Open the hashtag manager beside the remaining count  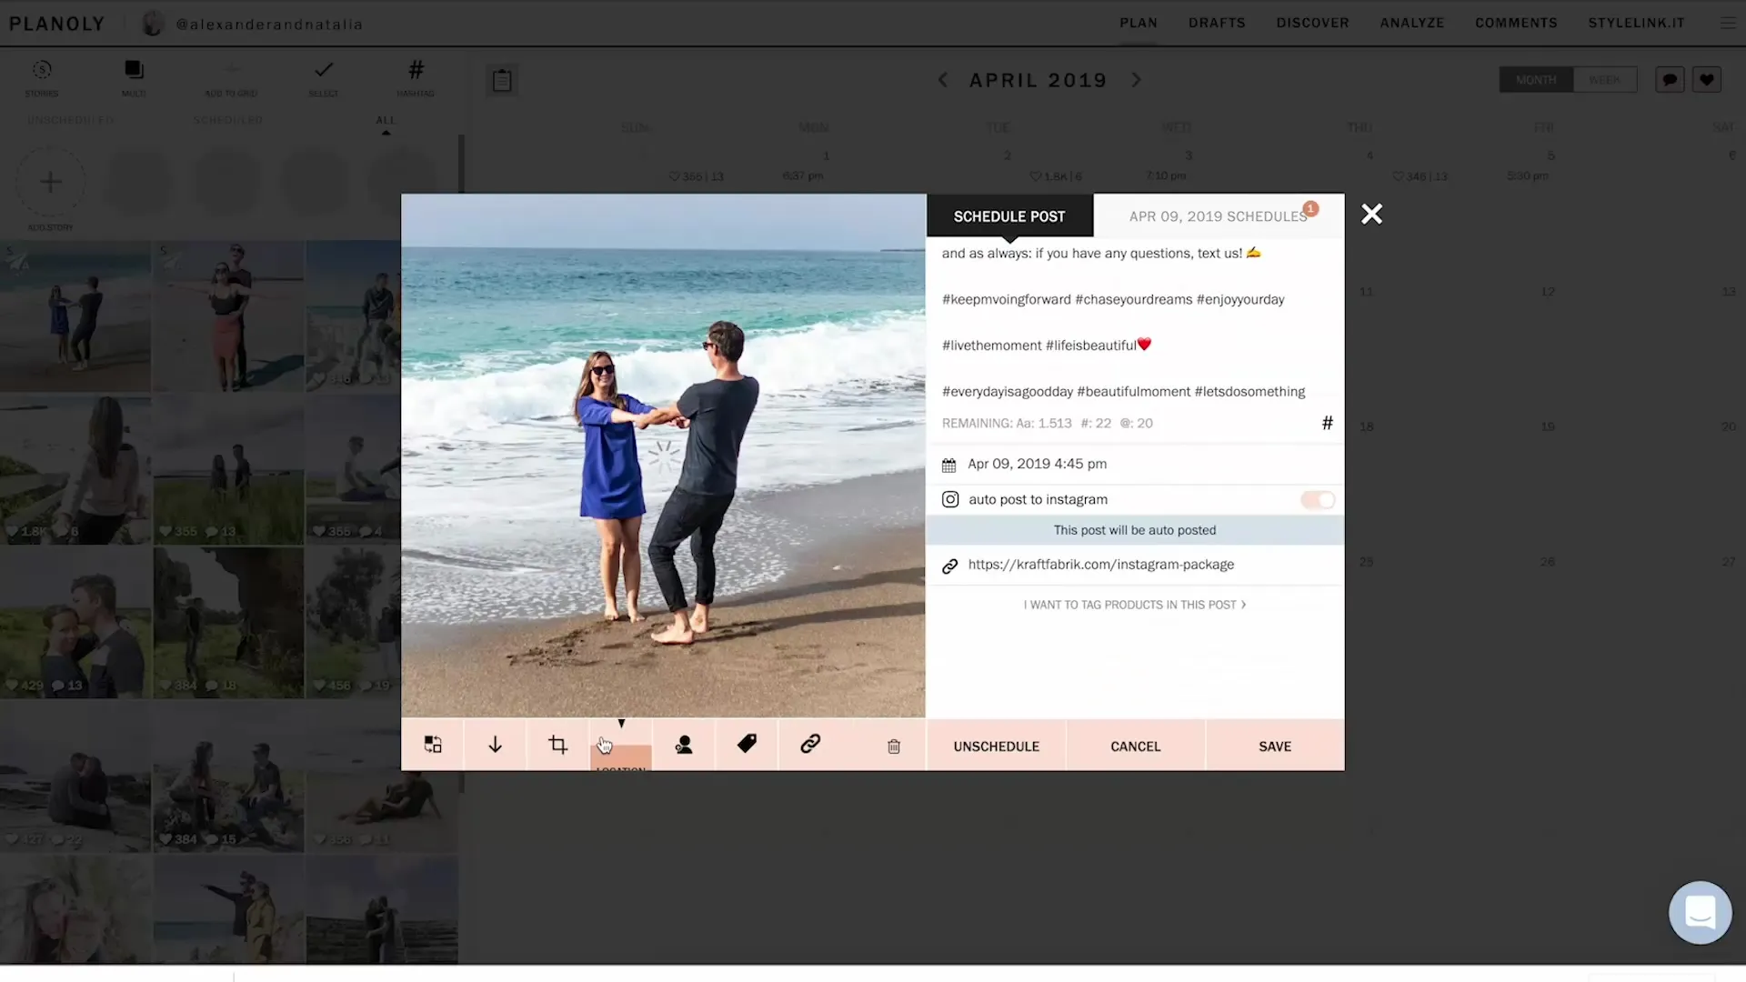click(x=1327, y=423)
